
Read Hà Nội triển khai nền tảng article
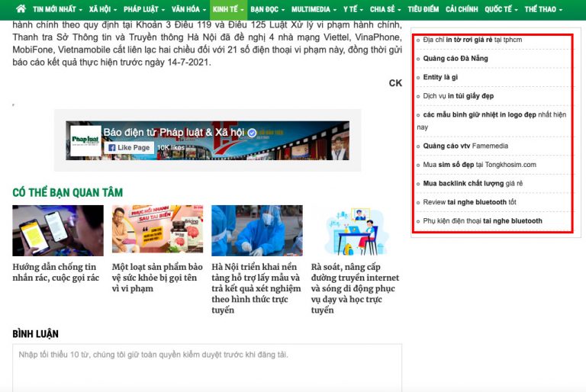click(x=256, y=288)
